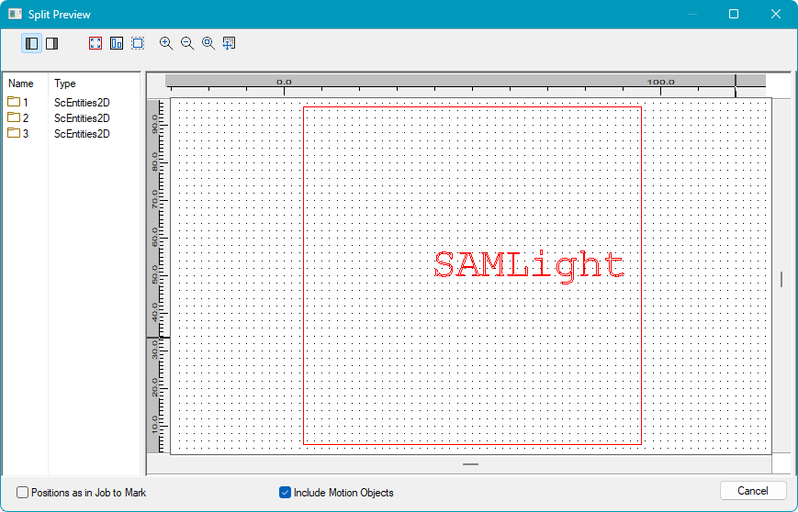Click the 100.0 mark on top ruler
The height and width of the screenshot is (512, 798).
pyautogui.click(x=660, y=82)
